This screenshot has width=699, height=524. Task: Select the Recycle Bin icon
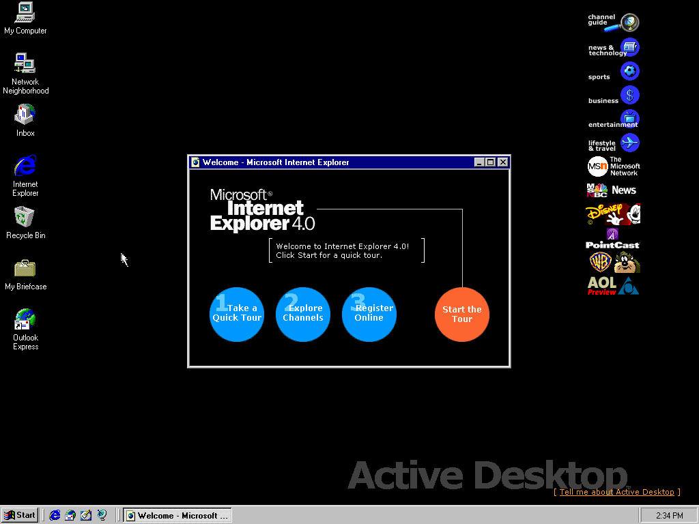(x=25, y=222)
